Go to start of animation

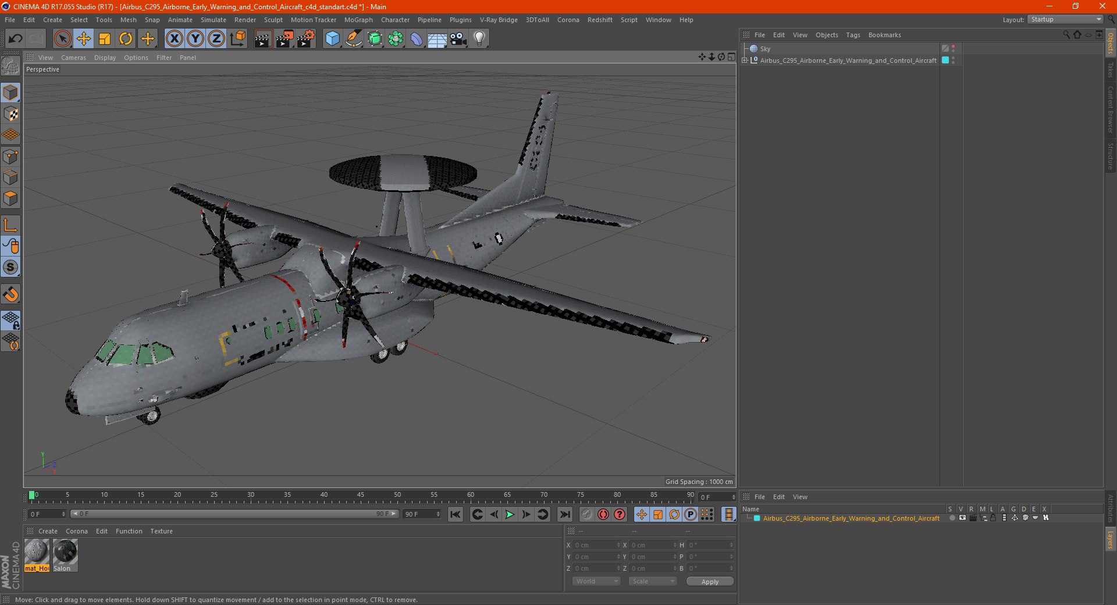(x=456, y=514)
